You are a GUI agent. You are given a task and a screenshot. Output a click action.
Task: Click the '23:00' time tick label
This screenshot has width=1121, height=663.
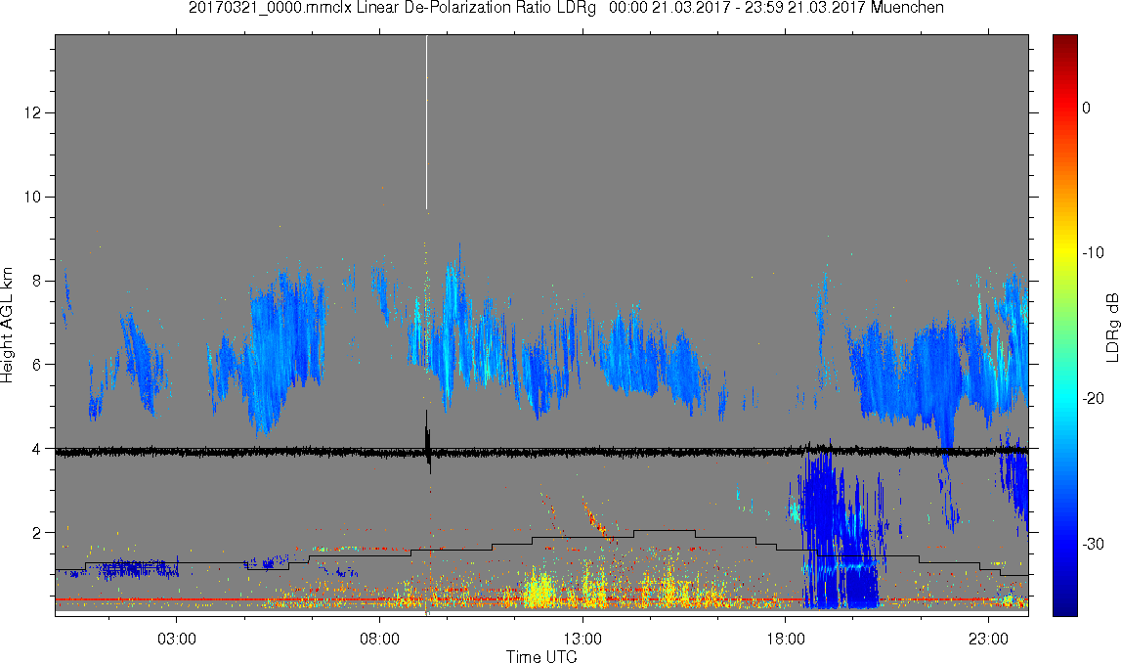coord(988,639)
